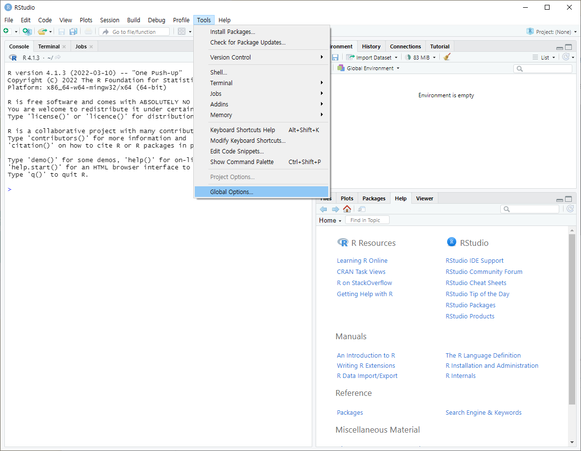
Task: Maximize the Help pane
Action: pyautogui.click(x=568, y=199)
